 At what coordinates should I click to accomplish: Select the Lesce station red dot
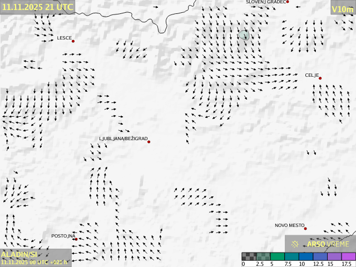(x=73, y=41)
